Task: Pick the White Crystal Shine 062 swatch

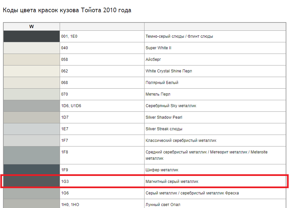Action: tap(31, 71)
